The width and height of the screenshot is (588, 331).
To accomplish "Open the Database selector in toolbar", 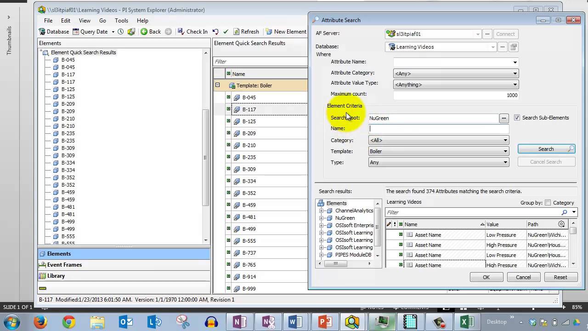I will coord(54,32).
